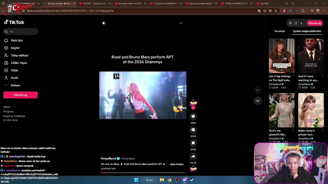The width and height of the screenshot is (328, 184).
Task: Open thespillpod profile name under video
Action: (x=108, y=158)
